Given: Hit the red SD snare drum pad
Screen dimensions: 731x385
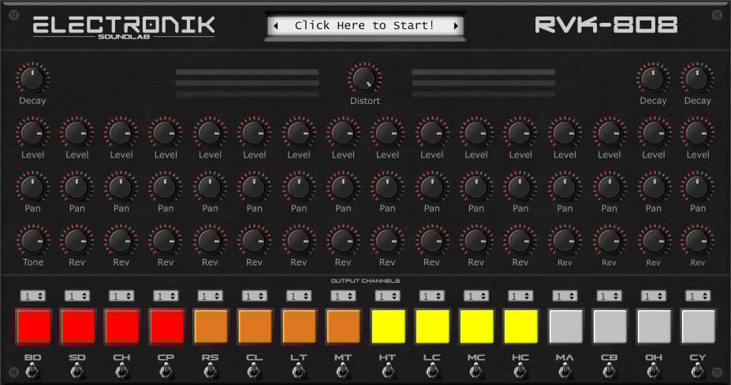Looking at the screenshot, I should coord(77,327).
